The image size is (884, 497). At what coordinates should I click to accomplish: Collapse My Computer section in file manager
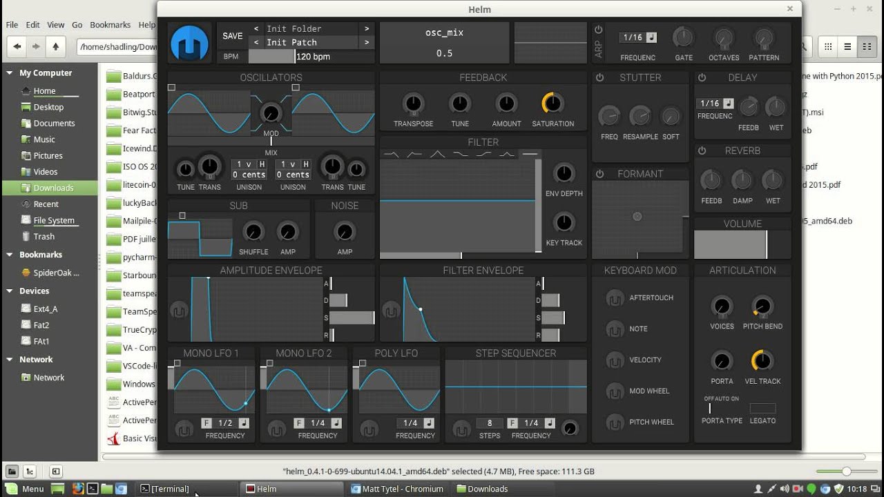click(10, 72)
